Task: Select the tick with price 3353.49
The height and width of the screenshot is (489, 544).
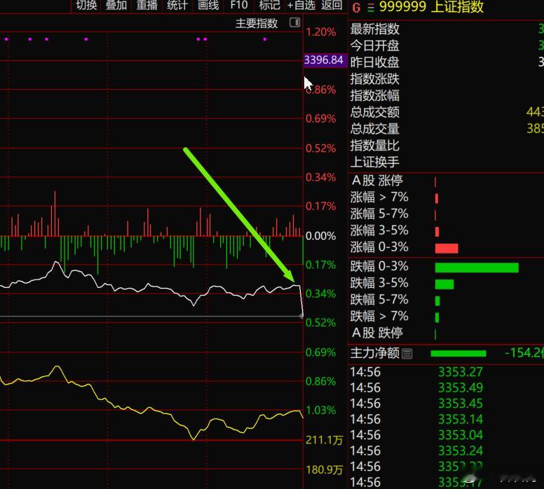Action: [446, 387]
